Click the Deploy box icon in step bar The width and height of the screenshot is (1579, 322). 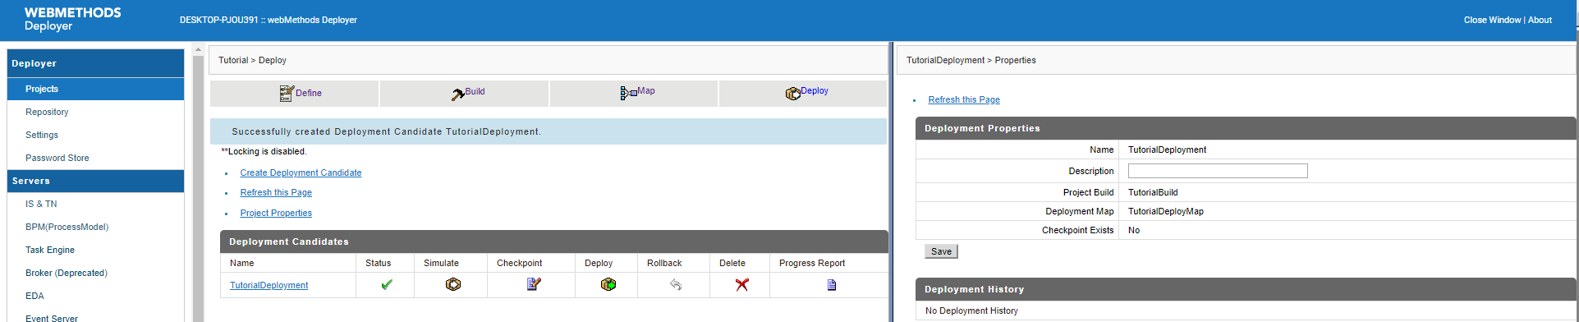point(792,94)
